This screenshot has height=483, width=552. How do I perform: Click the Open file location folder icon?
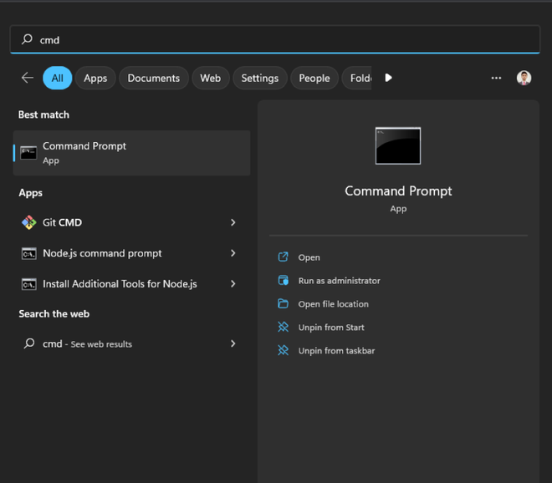pyautogui.click(x=284, y=304)
